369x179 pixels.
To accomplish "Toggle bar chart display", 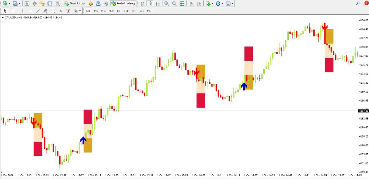I will click(x=142, y=3).
